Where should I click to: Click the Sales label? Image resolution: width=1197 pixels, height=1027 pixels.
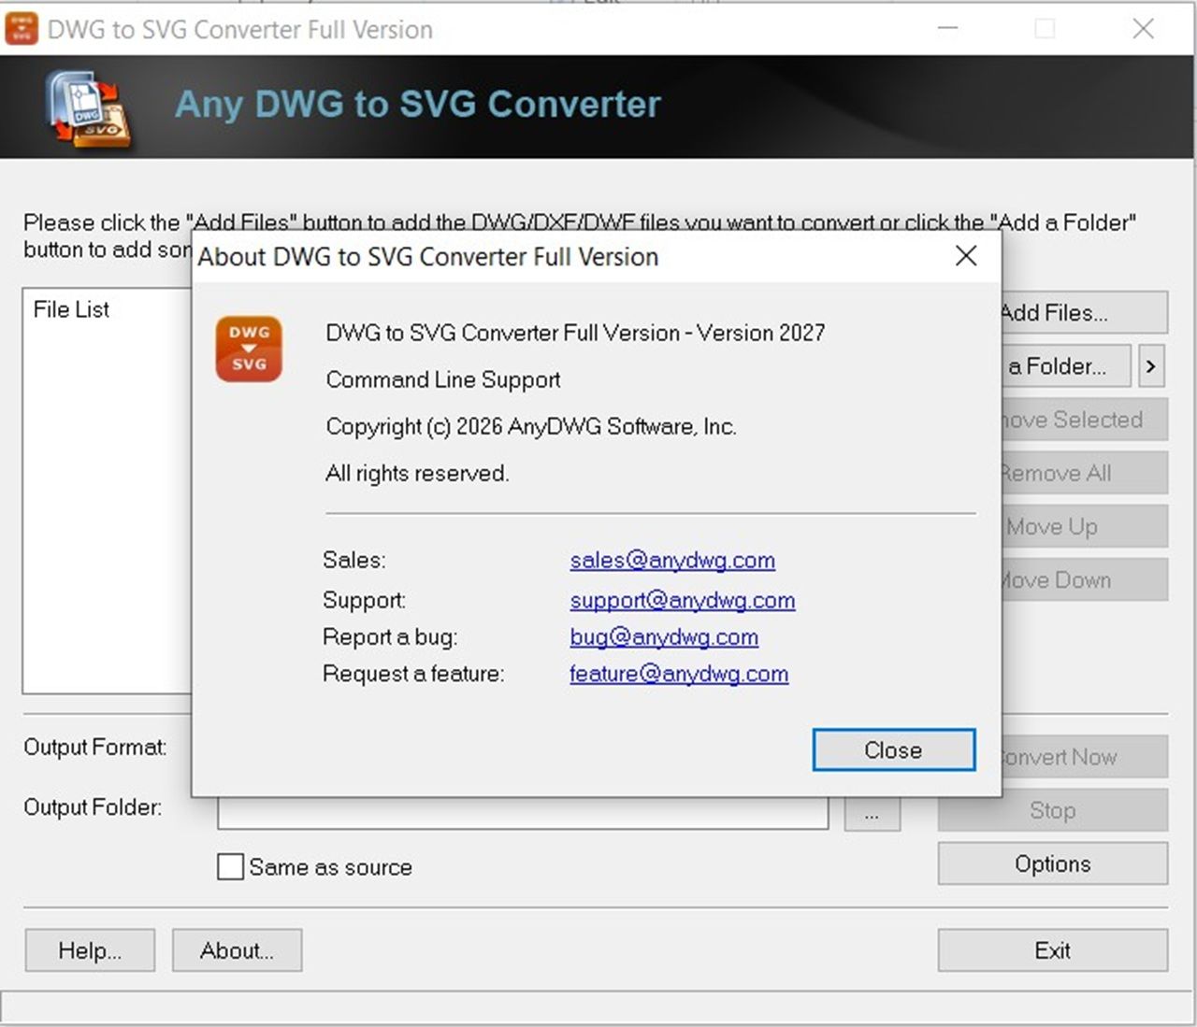coord(354,560)
